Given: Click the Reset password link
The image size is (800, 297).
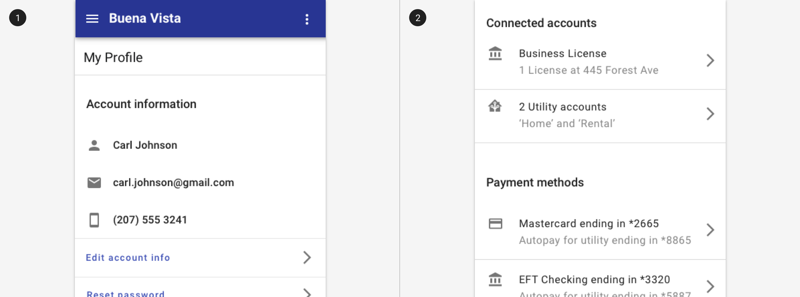Looking at the screenshot, I should coord(125,294).
